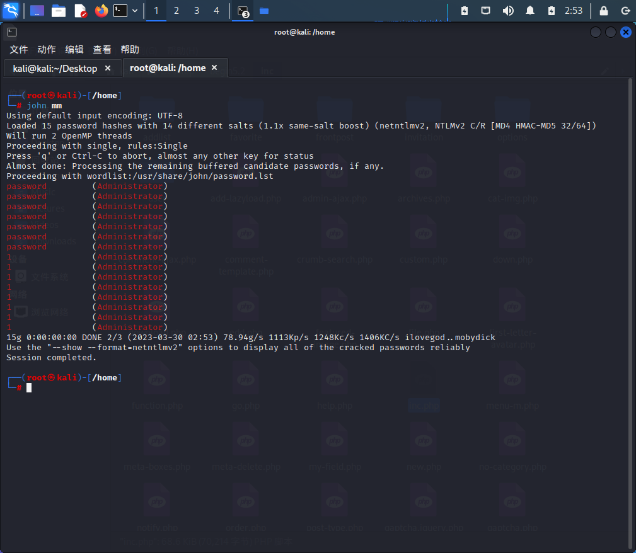The height and width of the screenshot is (553, 636).
Task: Switch to the kali@kali:~/Desktop tab
Action: click(x=55, y=68)
